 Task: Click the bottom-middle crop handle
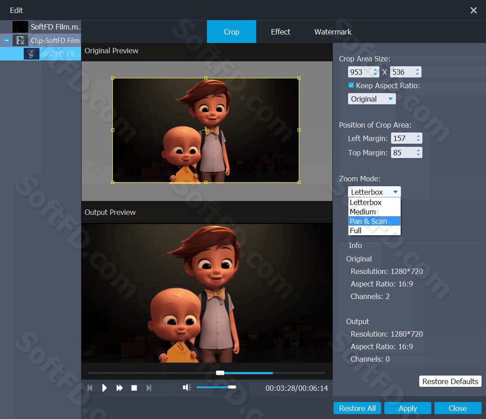[206, 182]
